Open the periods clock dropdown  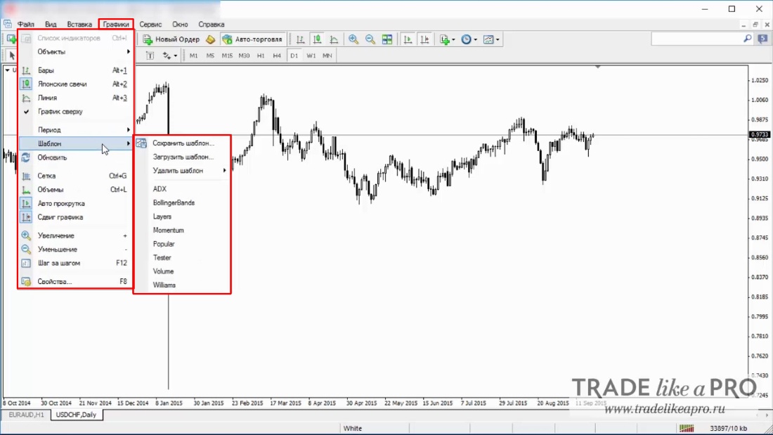coord(469,39)
